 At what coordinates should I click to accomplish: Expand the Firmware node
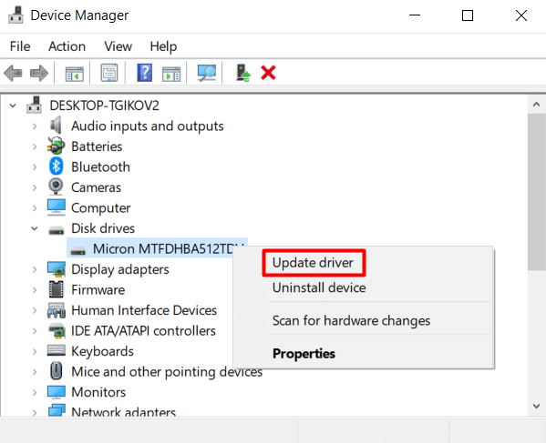[35, 290]
